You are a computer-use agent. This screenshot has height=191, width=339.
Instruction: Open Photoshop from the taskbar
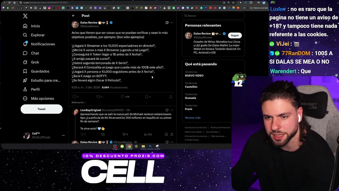tap(150, 146)
